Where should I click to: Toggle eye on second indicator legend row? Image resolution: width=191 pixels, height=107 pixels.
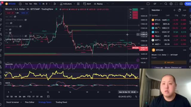pyautogui.click(x=26, y=20)
